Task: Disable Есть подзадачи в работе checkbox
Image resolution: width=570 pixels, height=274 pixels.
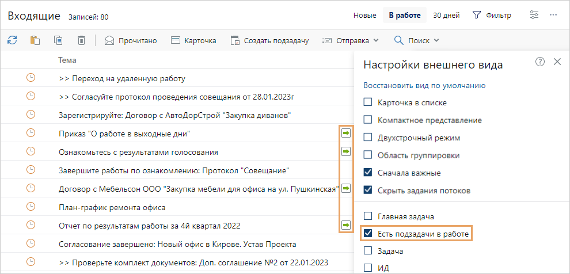Action: point(368,234)
